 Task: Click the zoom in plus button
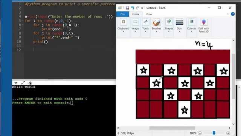tap(228, 133)
